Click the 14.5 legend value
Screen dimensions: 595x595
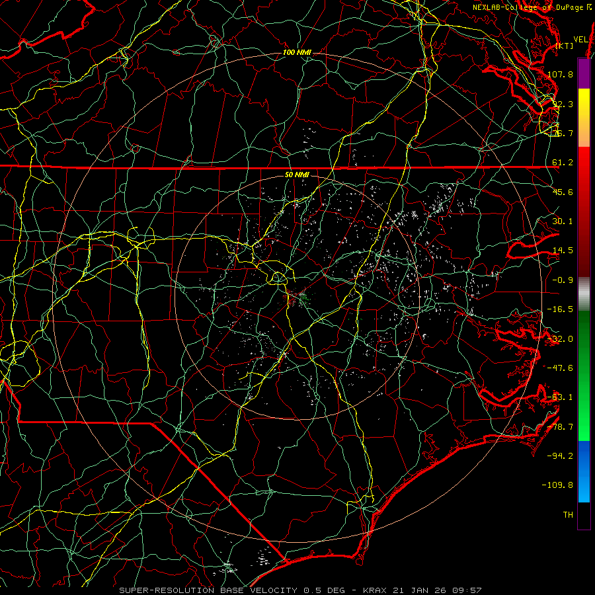pyautogui.click(x=563, y=251)
